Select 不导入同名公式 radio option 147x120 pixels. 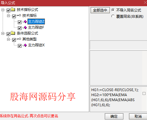click(x=113, y=10)
